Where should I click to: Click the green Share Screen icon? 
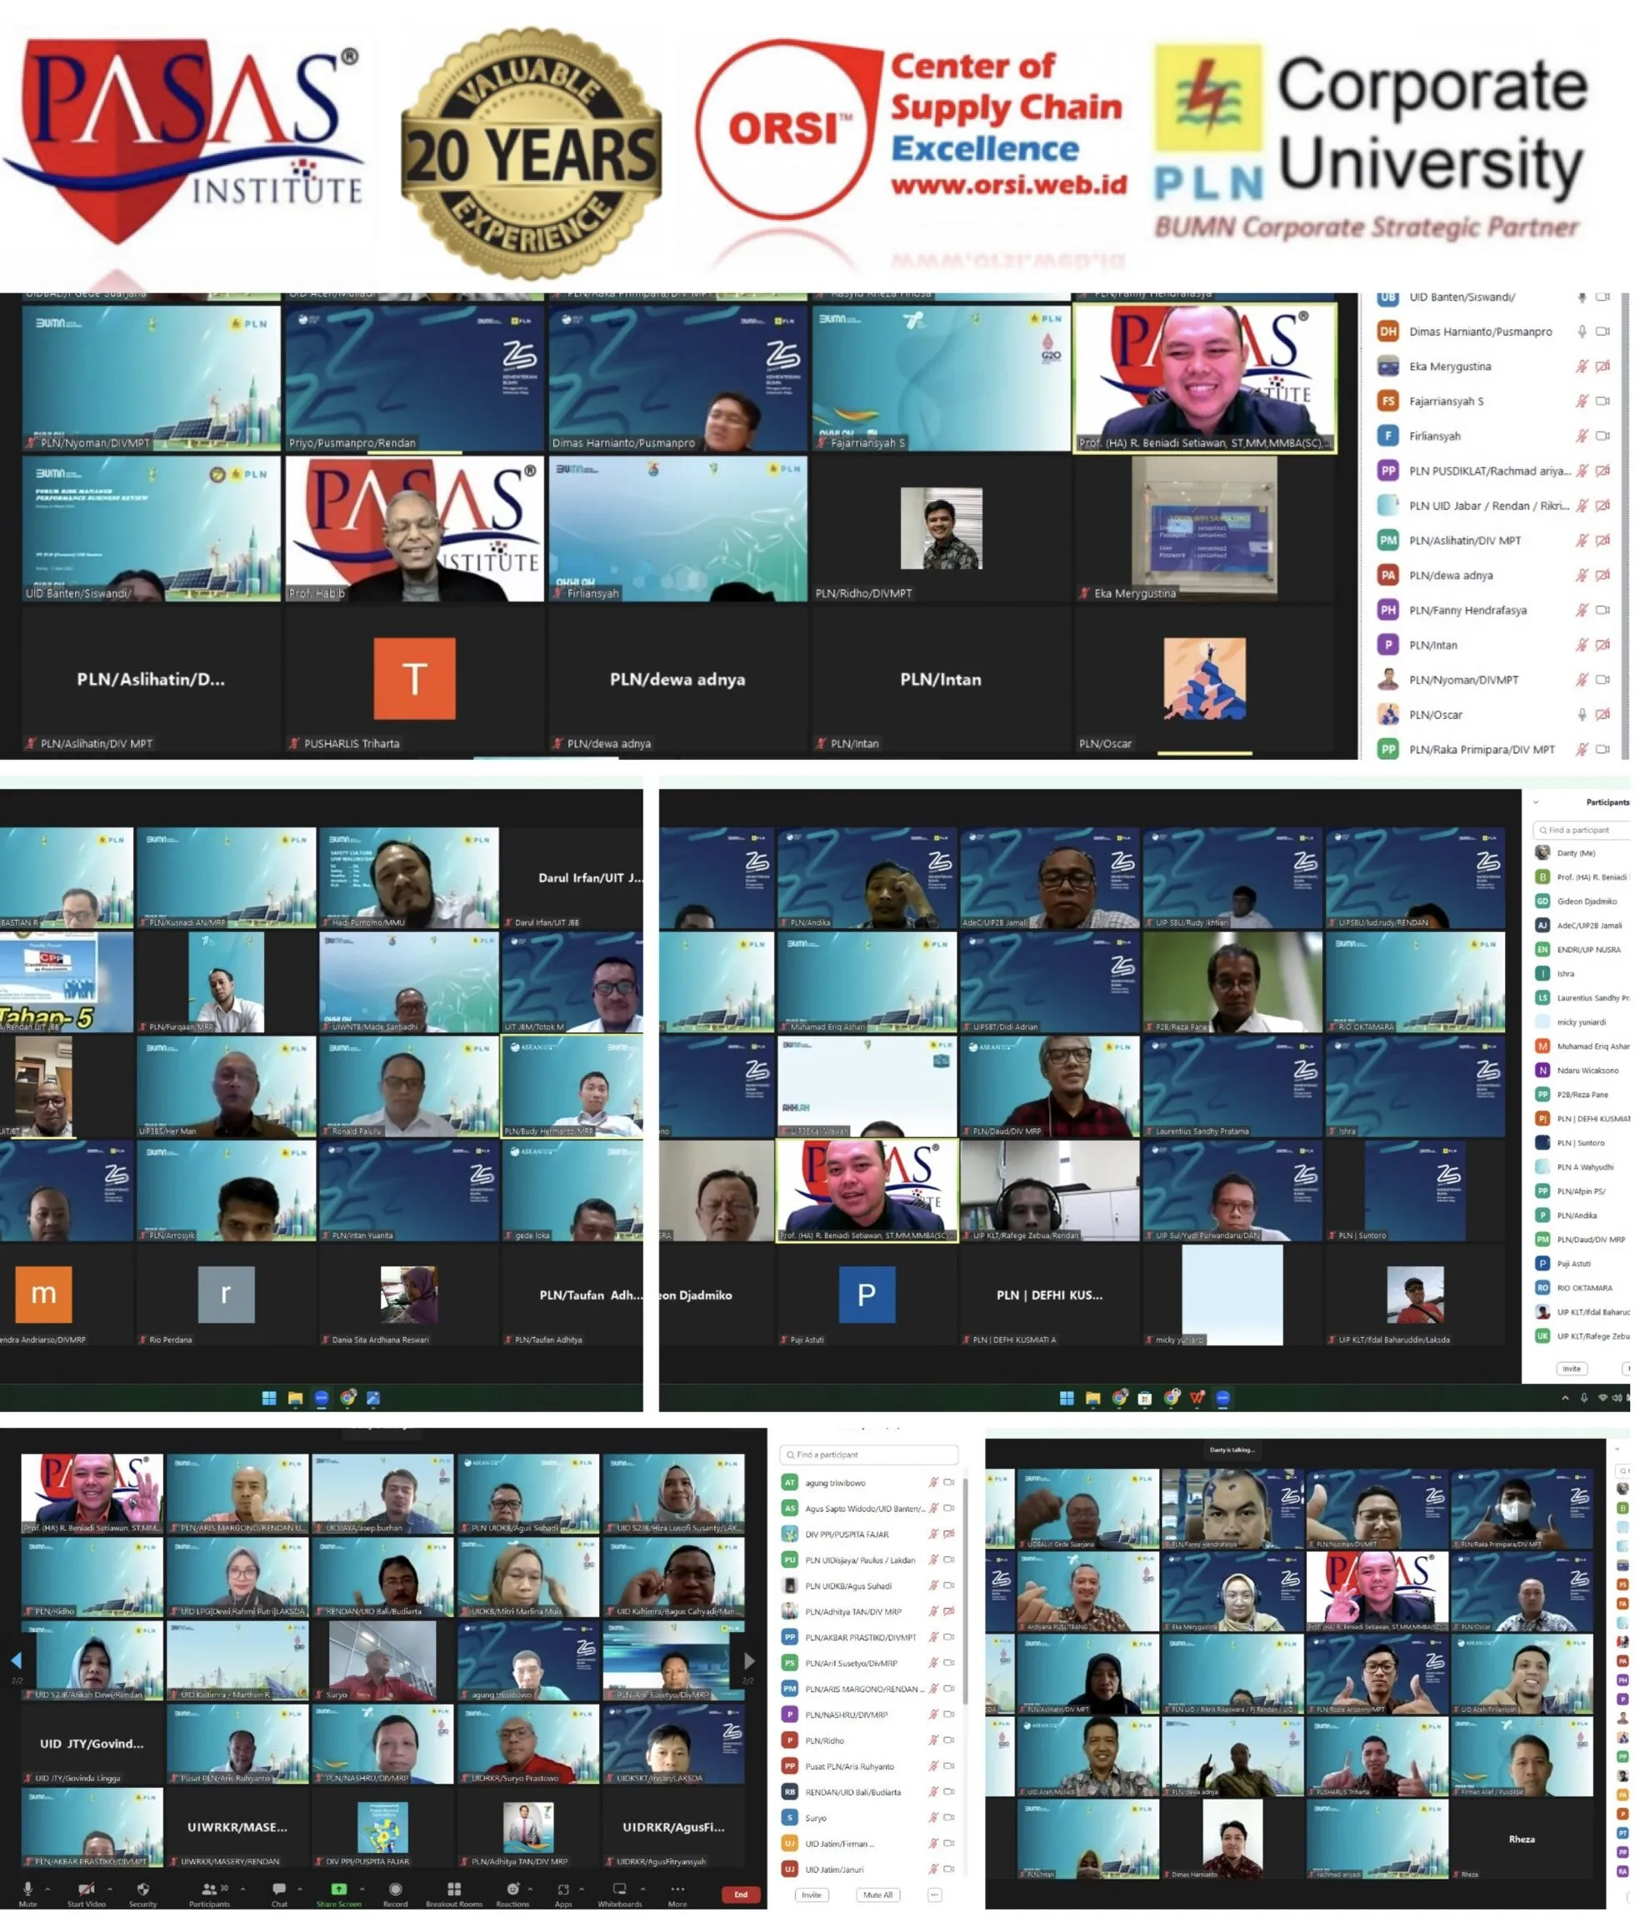[x=338, y=1888]
